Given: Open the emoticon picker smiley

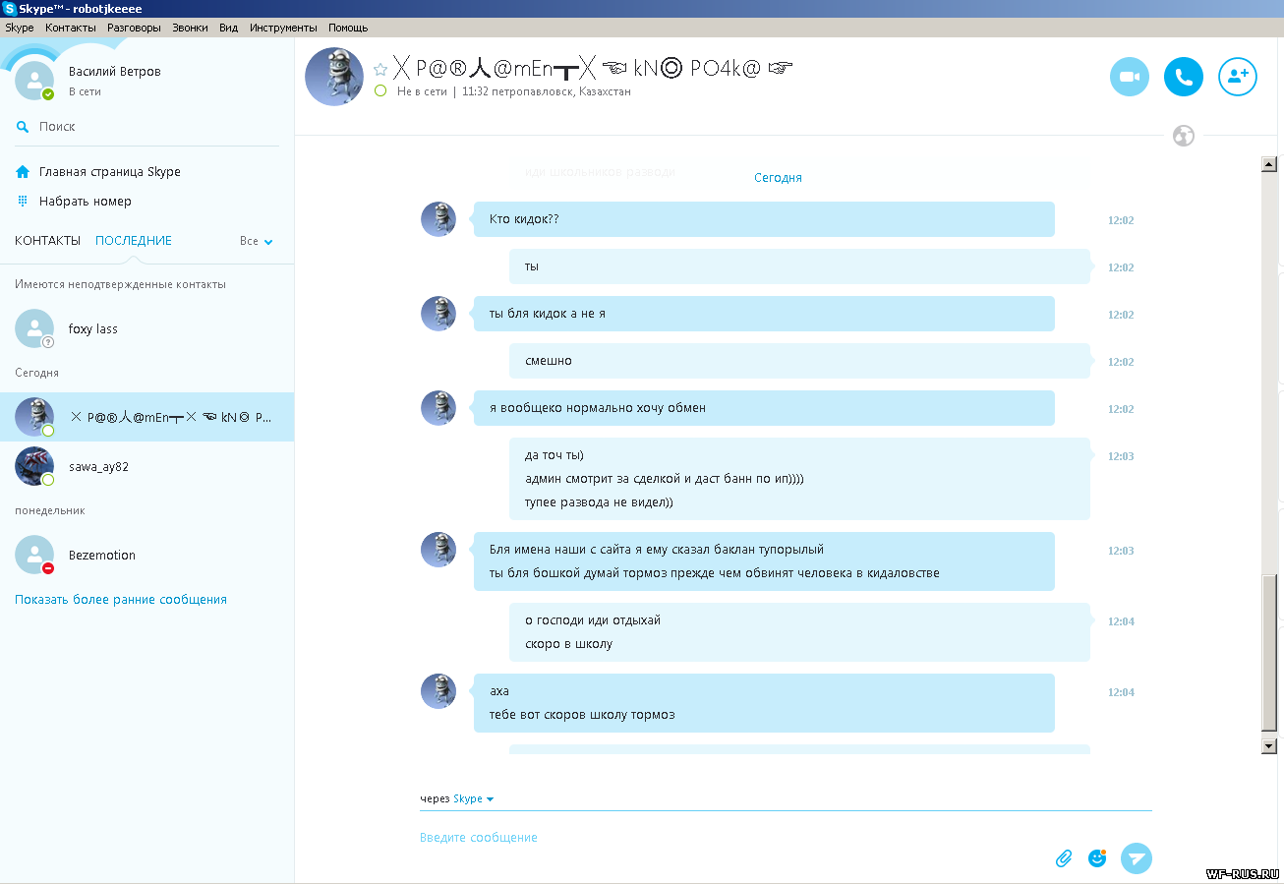Looking at the screenshot, I should pyautogui.click(x=1097, y=858).
